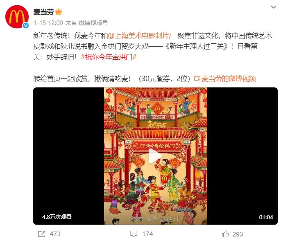281x243 pixels.
Task: Open the 麦当劳 account name link
Action: coord(43,12)
